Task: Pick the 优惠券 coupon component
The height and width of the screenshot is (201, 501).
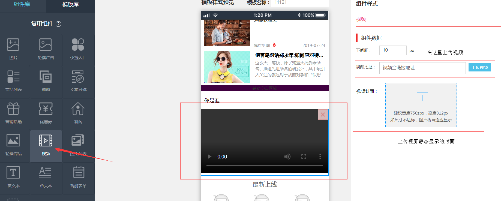Action: coord(46,113)
